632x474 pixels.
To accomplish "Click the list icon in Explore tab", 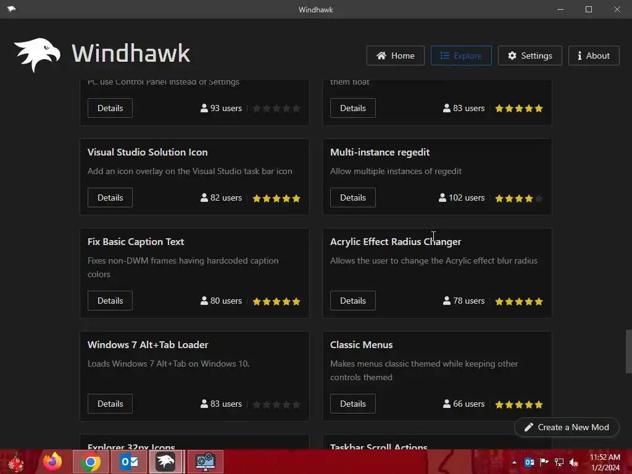I will coord(444,56).
